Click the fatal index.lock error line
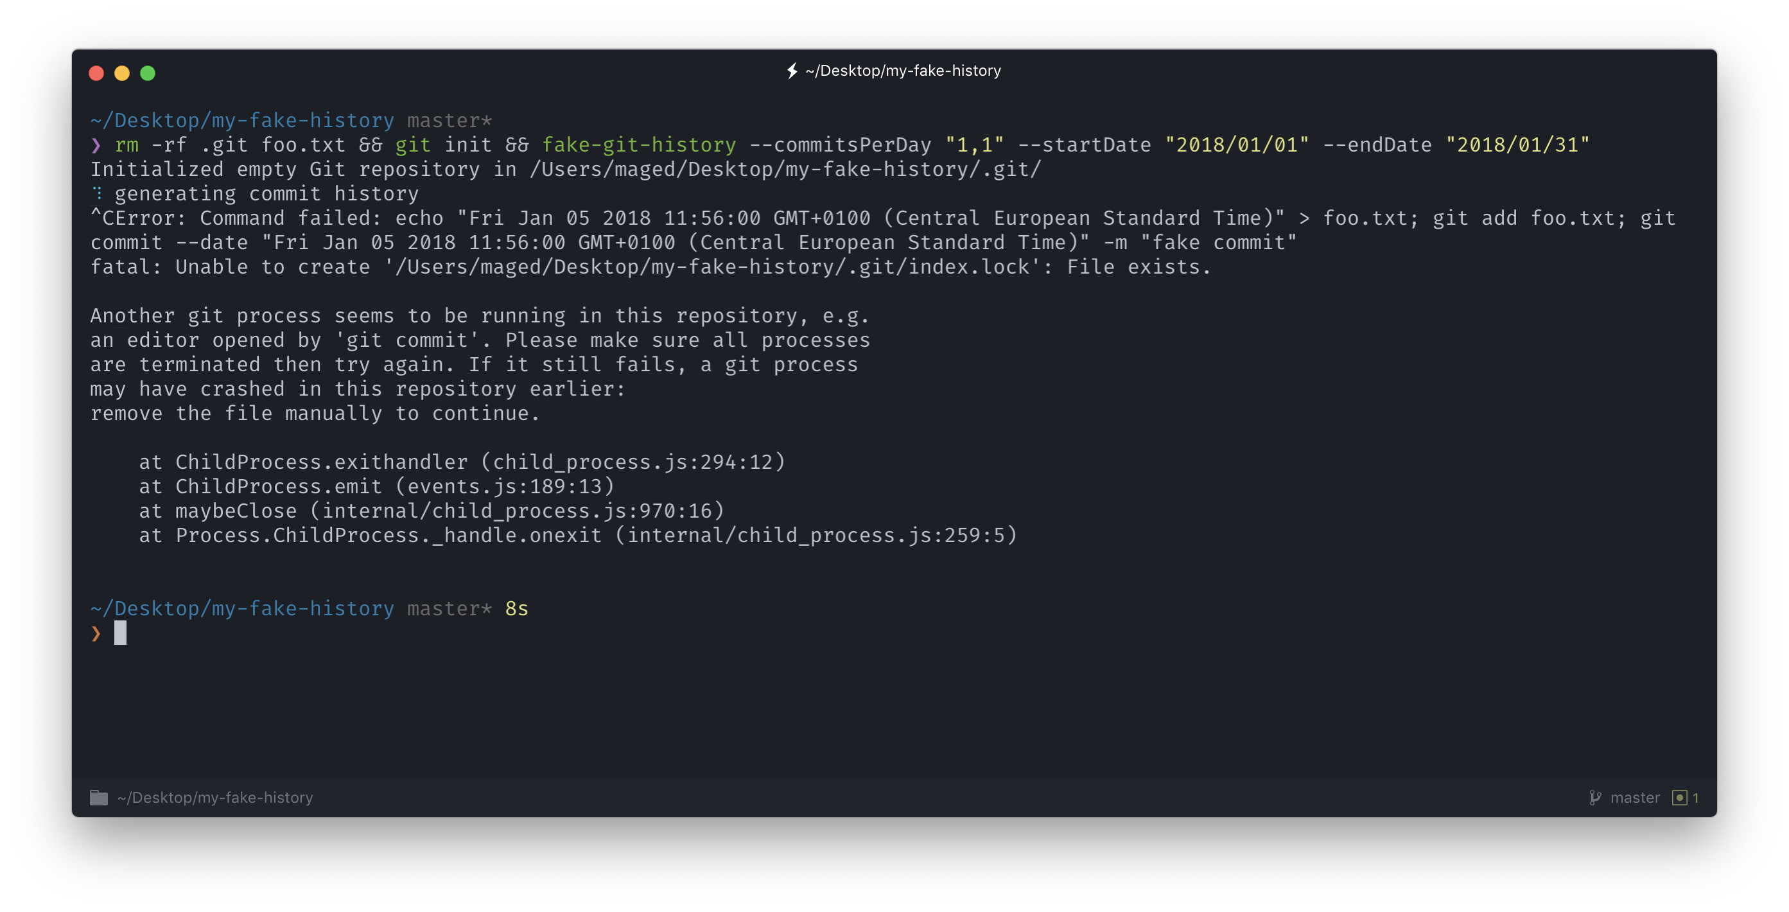Screen dimensions: 1789x912 click(649, 267)
